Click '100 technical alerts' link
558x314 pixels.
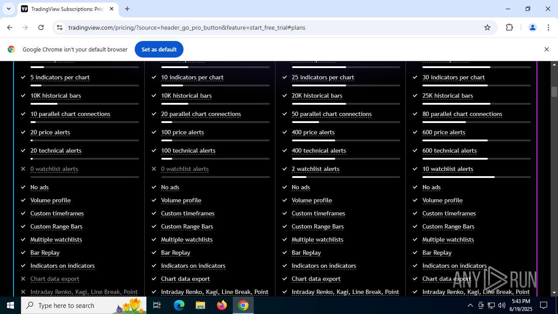pos(188,150)
